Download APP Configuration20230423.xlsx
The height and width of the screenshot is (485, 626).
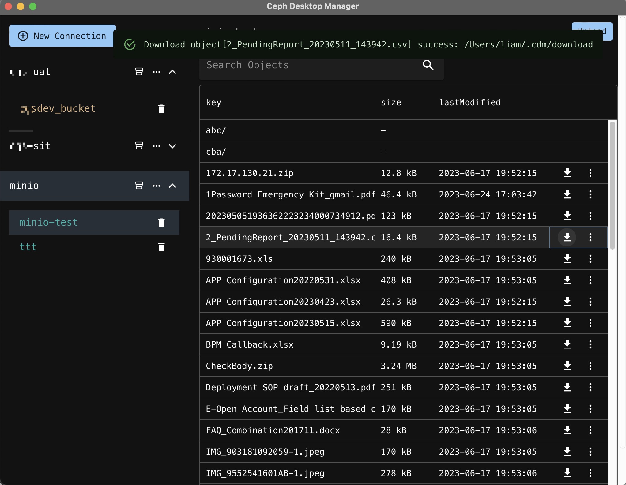click(x=567, y=302)
